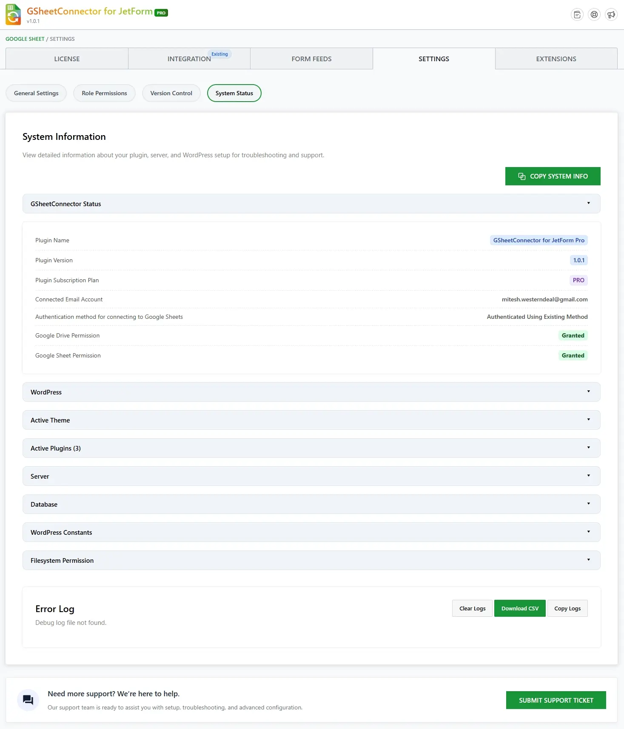This screenshot has height=729, width=624.
Task: Open the FORM FEEDS tab
Action: click(x=311, y=59)
